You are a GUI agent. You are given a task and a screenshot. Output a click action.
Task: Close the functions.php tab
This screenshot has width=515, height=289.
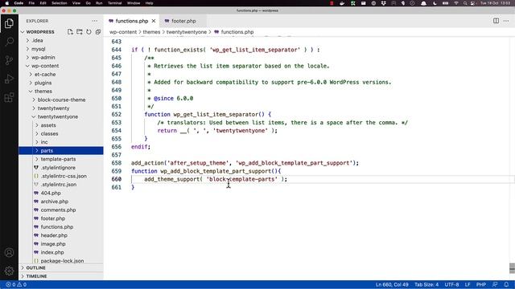[x=154, y=21]
